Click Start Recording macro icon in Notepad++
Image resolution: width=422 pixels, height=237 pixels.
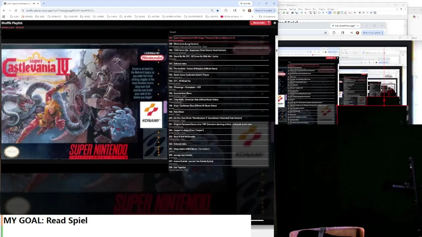click(x=360, y=13)
